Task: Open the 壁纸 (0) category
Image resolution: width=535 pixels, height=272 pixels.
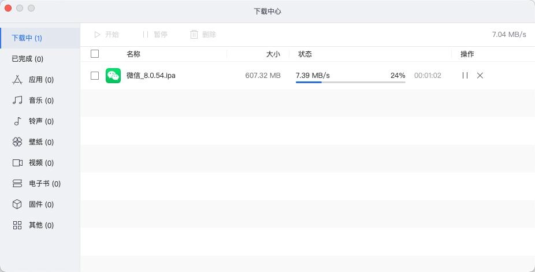Action: pos(40,142)
